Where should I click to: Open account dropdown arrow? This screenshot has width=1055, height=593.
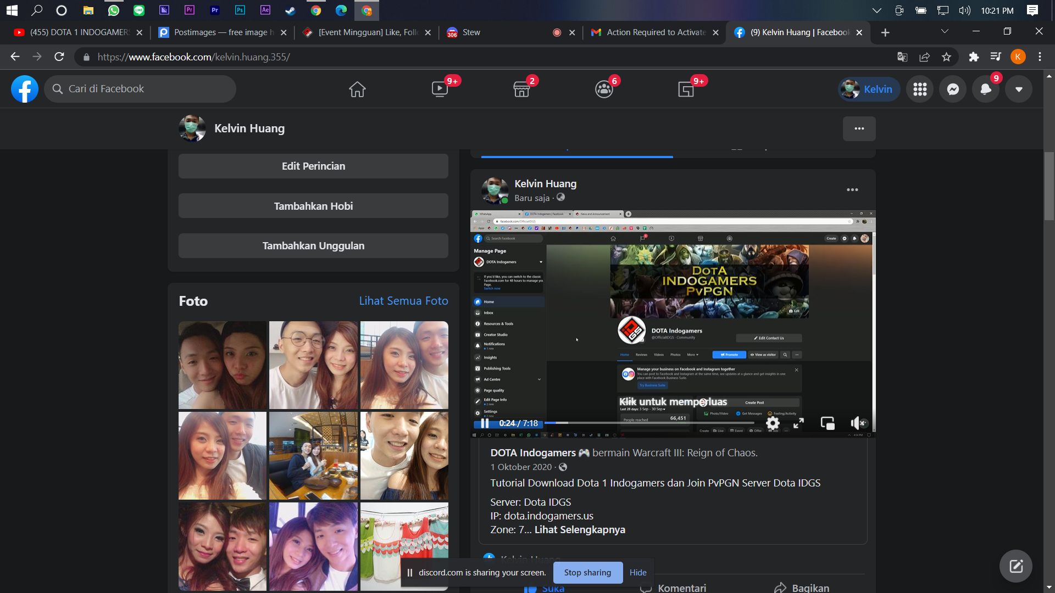click(1019, 89)
